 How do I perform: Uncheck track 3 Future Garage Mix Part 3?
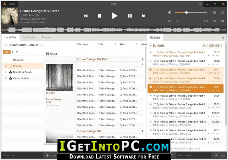pos(151,70)
